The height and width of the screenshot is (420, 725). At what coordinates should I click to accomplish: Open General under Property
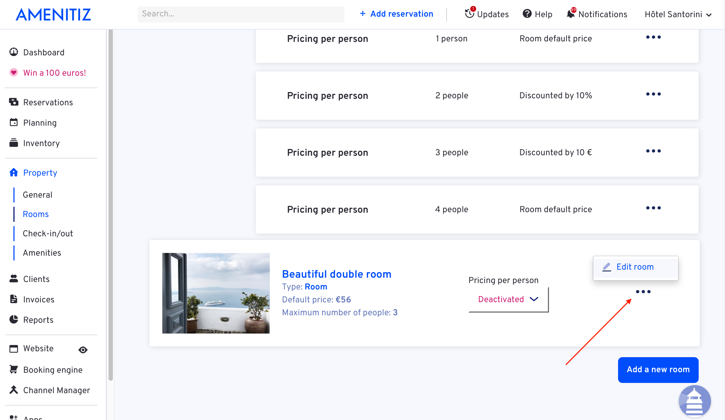(37, 195)
